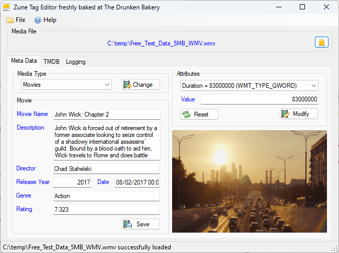Screen dimensions: 339x253
Task: Click the Movie Name input field
Action: coord(107,114)
